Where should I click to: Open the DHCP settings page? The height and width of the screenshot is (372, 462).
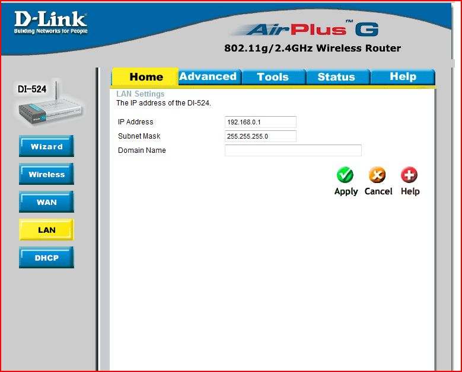(46, 258)
